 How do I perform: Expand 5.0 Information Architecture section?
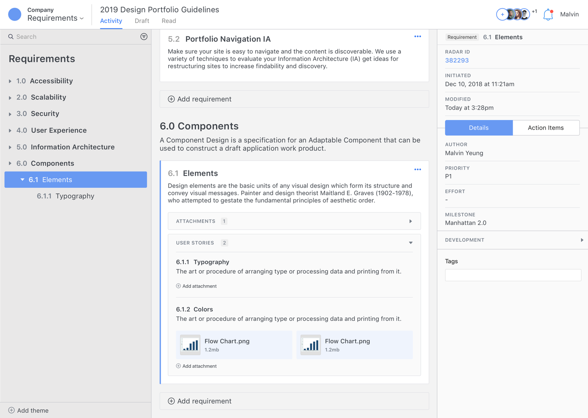(x=10, y=147)
